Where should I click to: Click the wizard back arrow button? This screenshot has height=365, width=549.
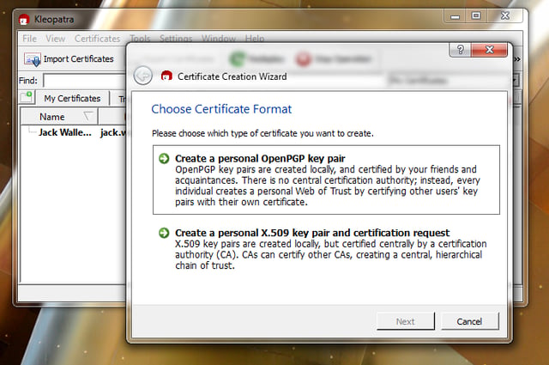143,76
